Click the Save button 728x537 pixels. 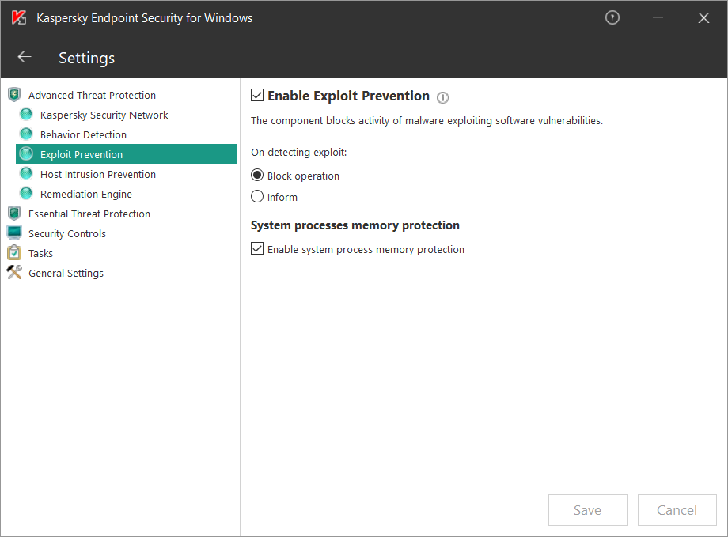[x=587, y=509]
